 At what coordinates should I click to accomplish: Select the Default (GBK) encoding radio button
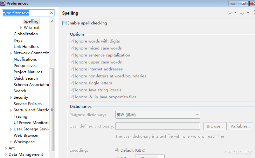coord(117,150)
